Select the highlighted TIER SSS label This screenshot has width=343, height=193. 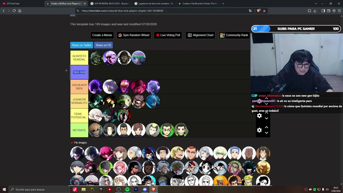[x=79, y=72]
